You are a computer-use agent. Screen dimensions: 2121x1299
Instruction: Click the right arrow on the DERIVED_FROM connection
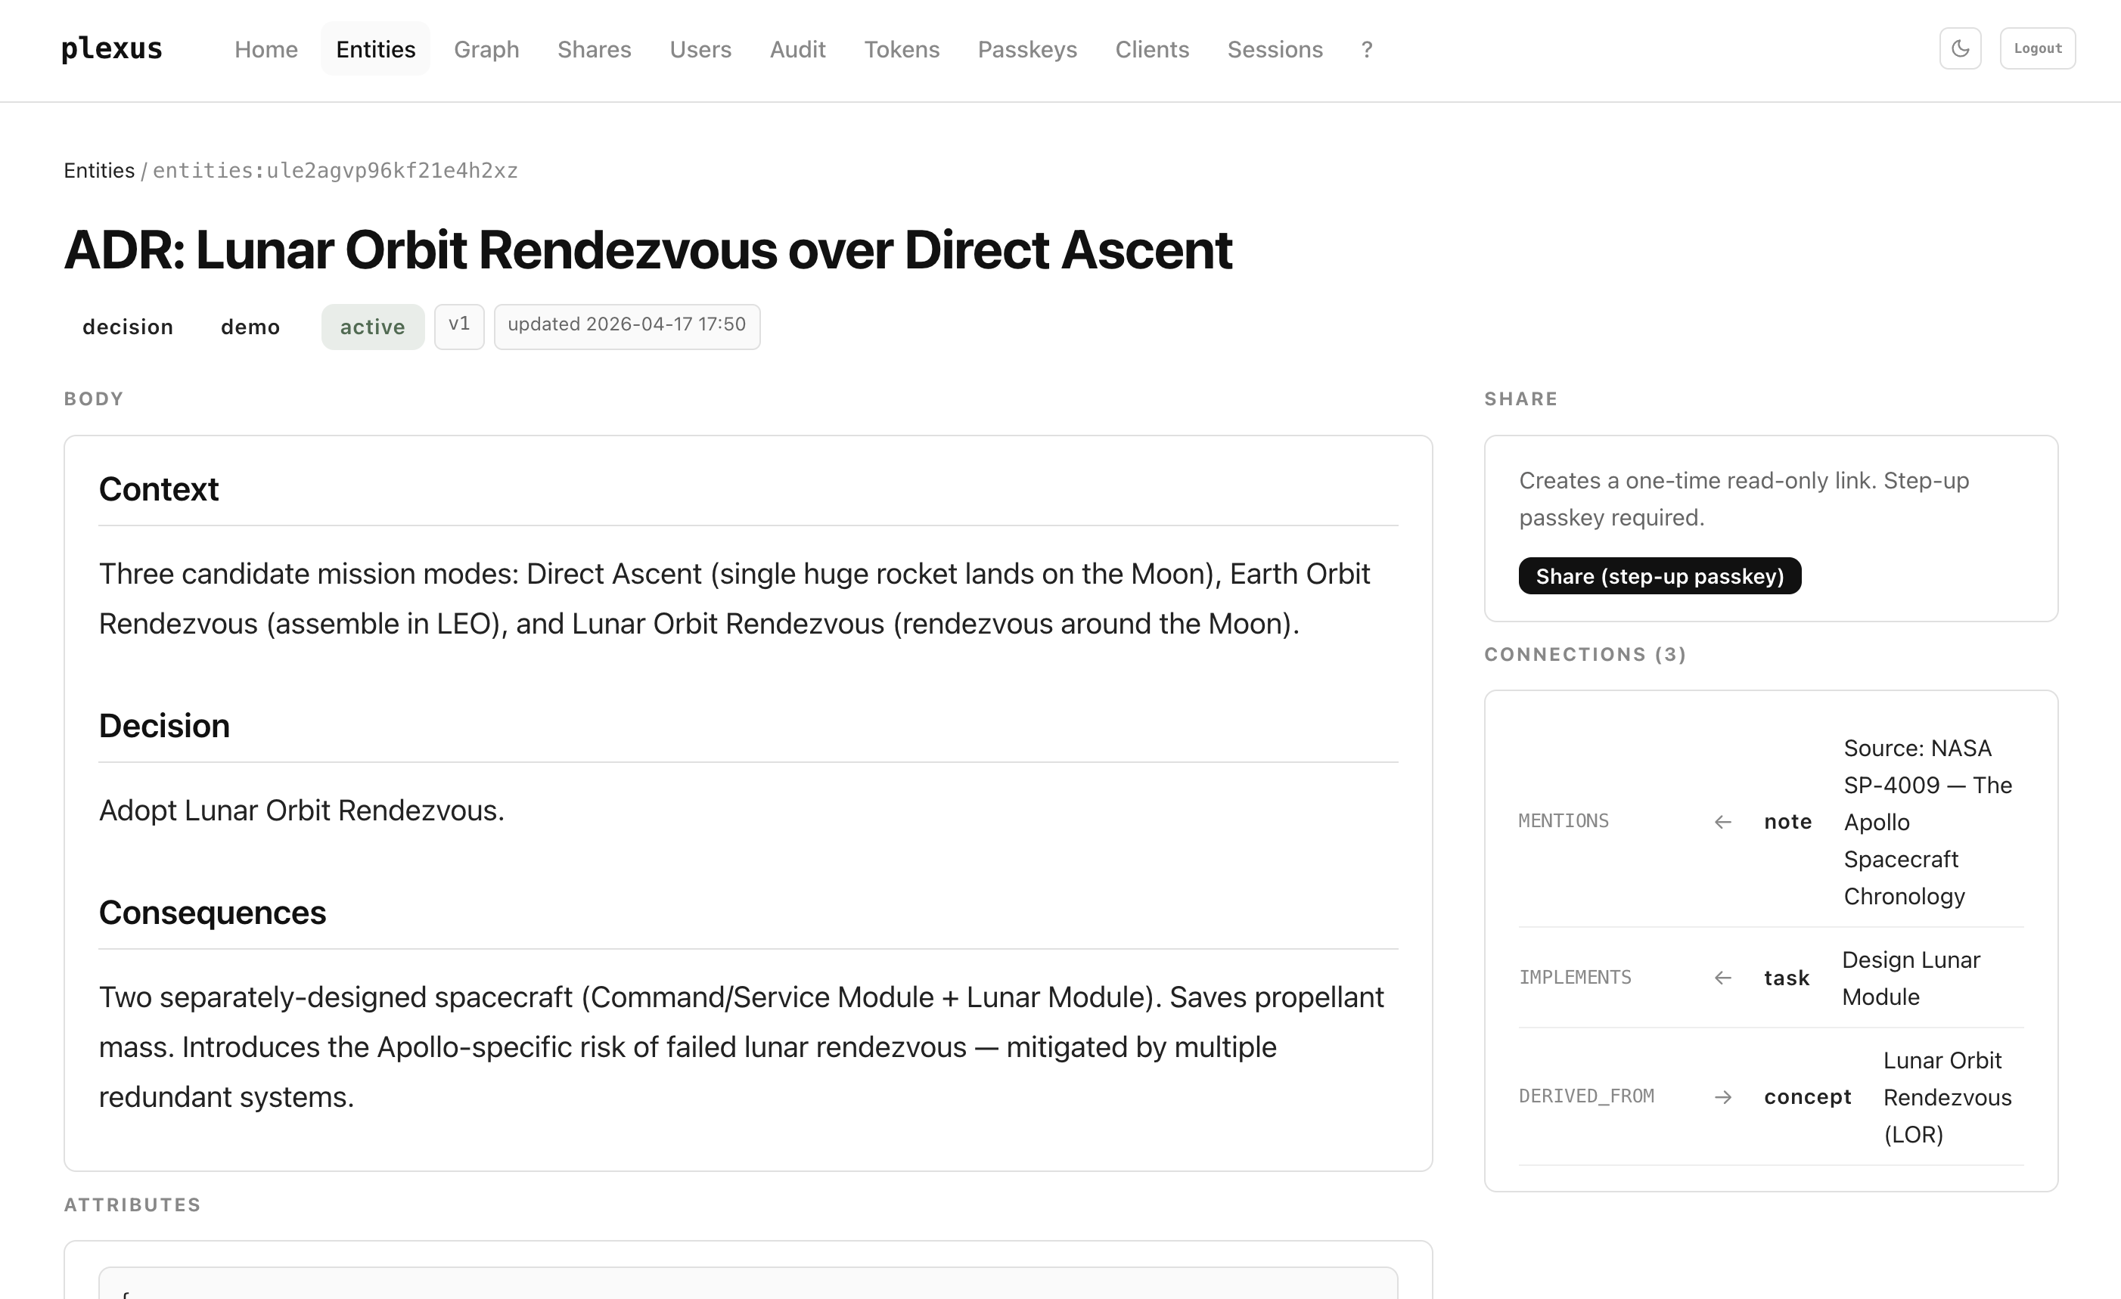pos(1722,1096)
